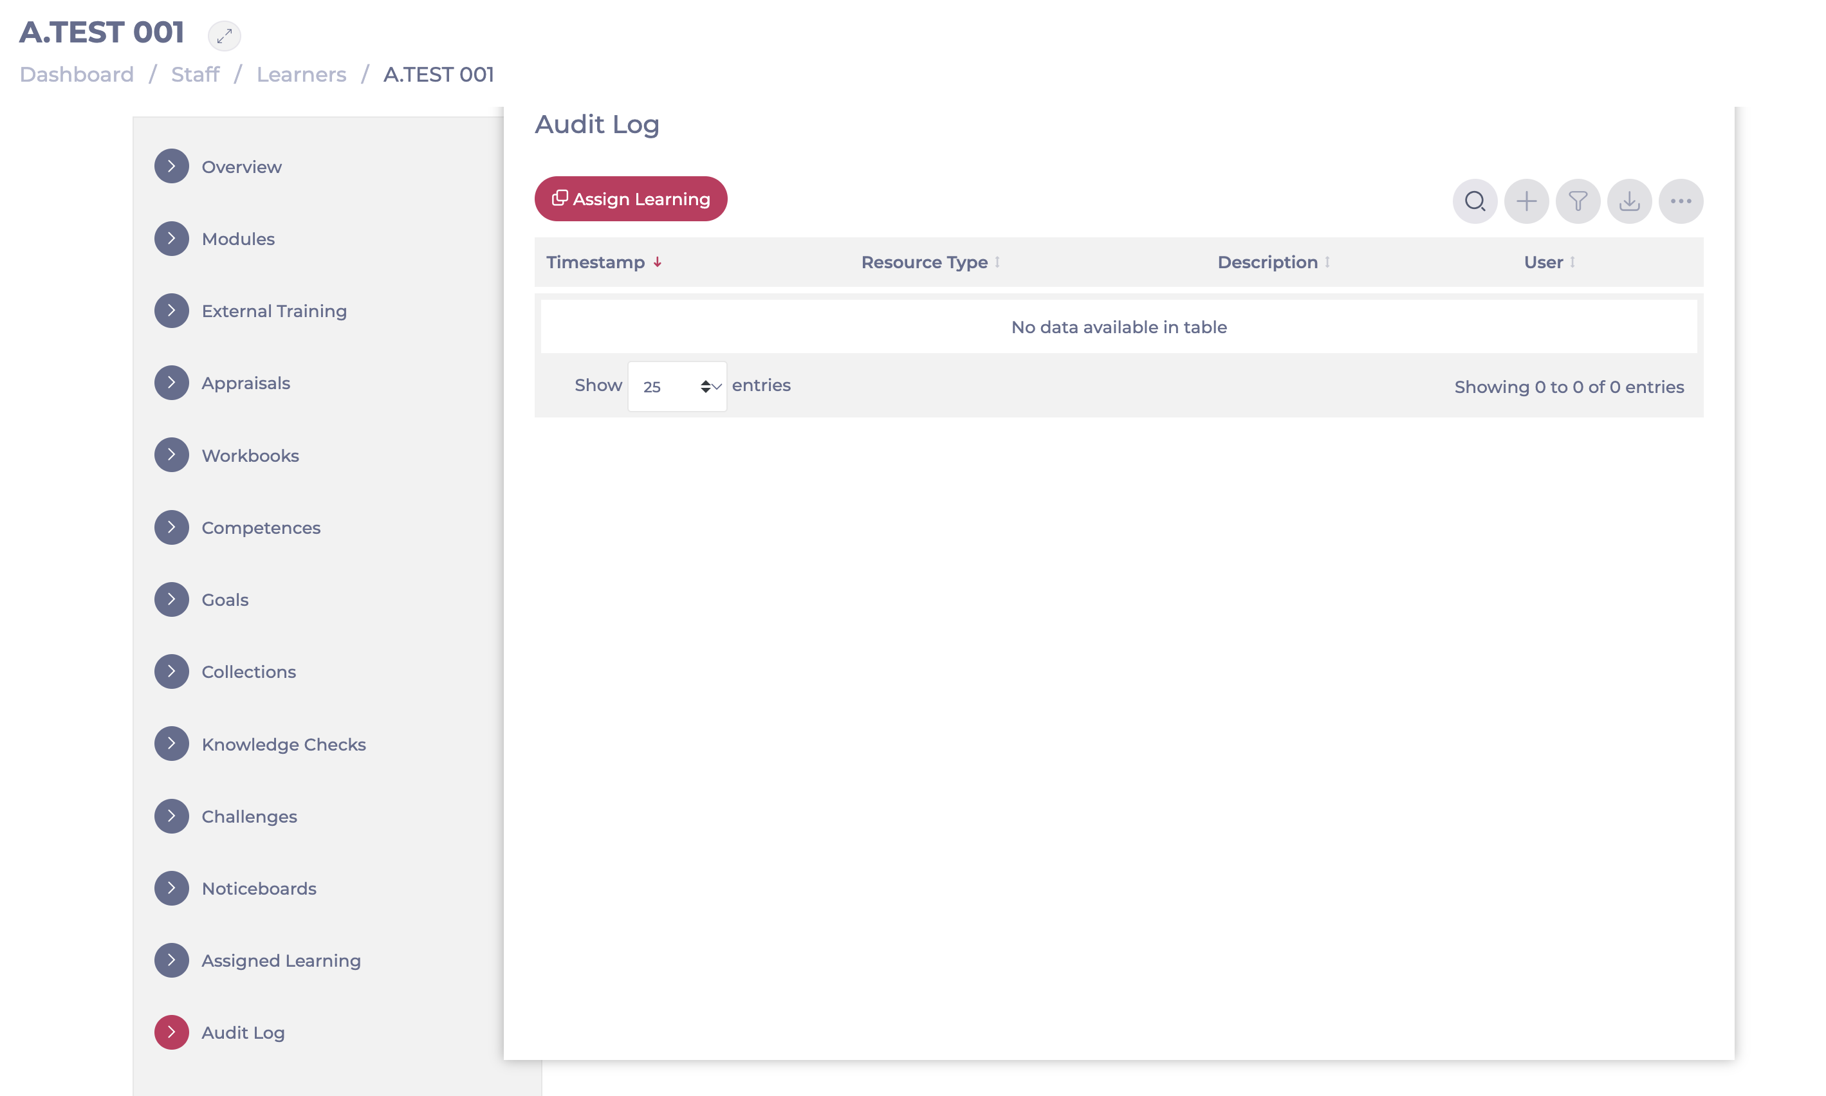
Task: Sort by Timestamp using red arrow
Action: 657,262
